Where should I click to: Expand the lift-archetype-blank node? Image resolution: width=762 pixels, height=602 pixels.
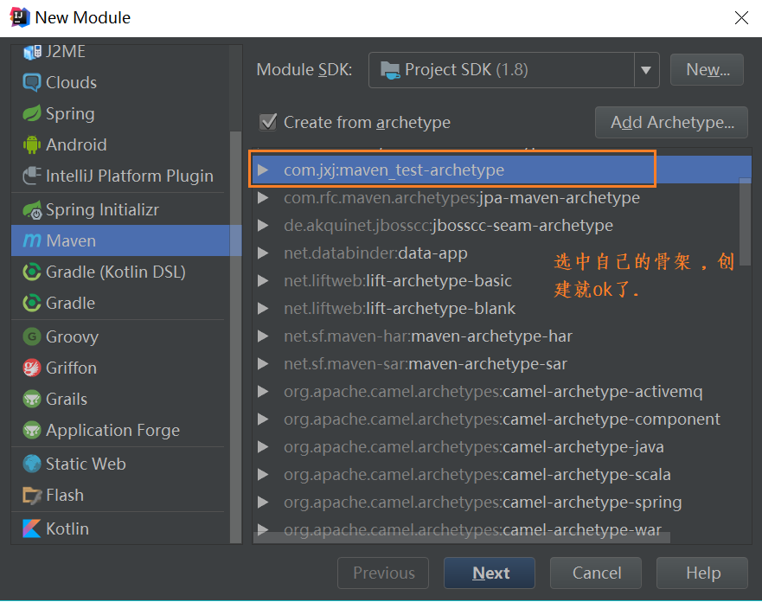263,309
